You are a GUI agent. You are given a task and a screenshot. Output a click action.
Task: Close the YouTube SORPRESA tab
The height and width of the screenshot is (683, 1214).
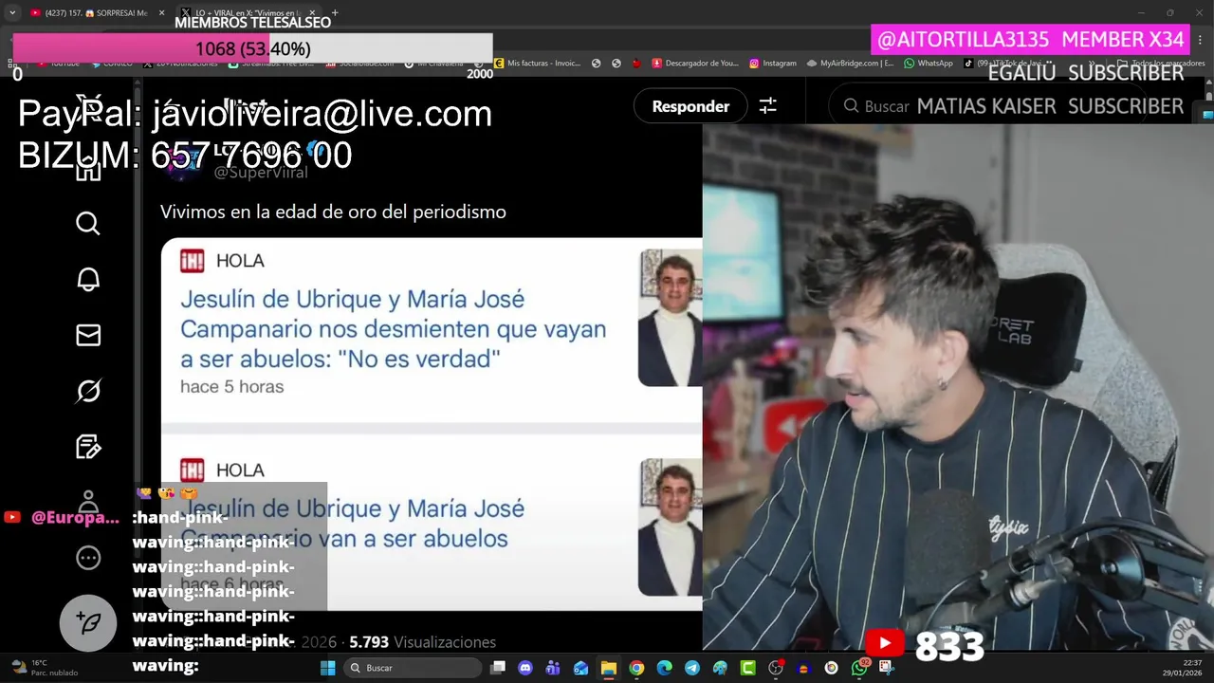[161, 13]
